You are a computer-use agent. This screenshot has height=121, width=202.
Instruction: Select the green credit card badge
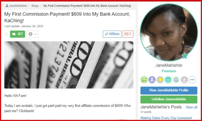pyautogui.click(x=168, y=80)
